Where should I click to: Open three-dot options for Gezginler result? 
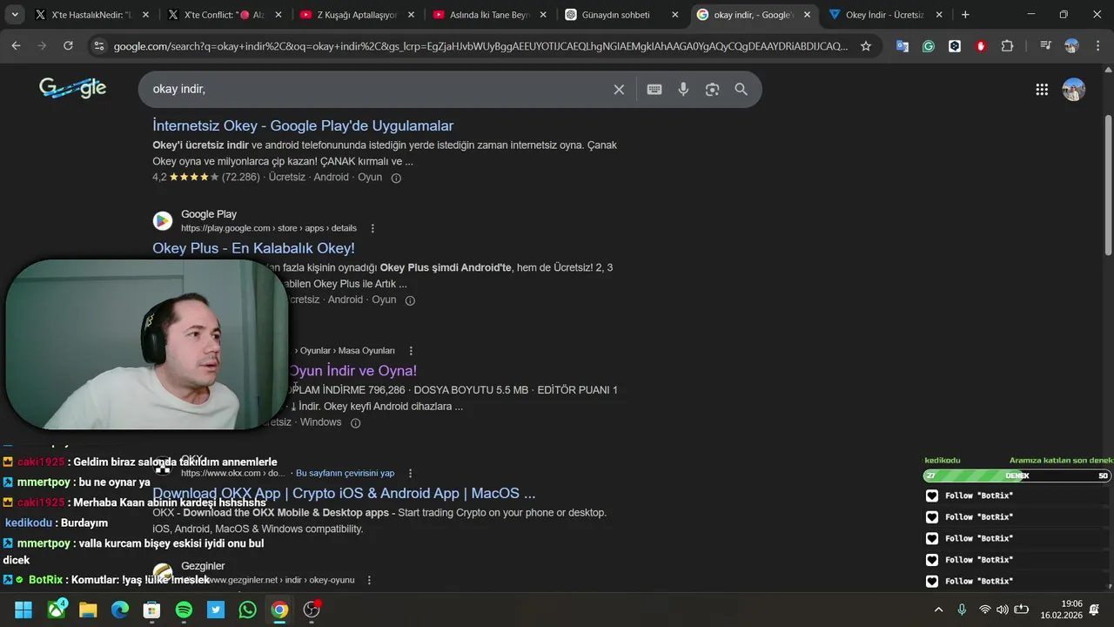click(369, 580)
